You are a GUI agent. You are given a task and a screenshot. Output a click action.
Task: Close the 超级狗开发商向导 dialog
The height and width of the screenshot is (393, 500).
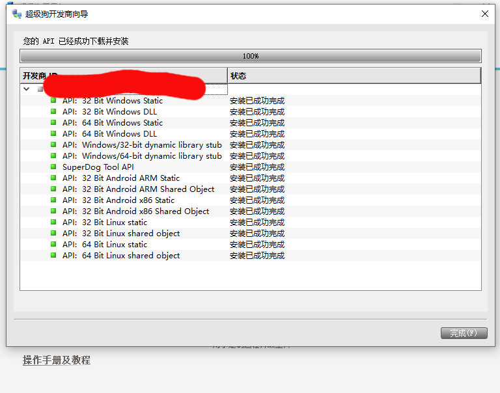pyautogui.click(x=485, y=14)
